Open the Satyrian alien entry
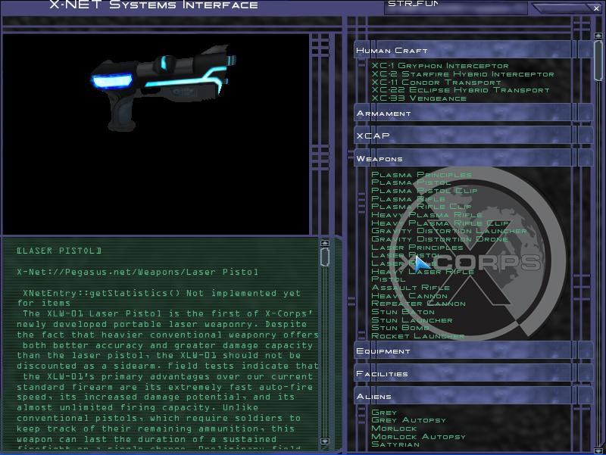The image size is (606, 455). (x=395, y=444)
